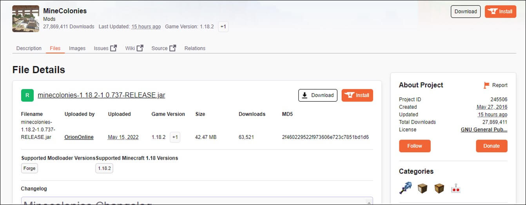Select the blue tool category icon
The image size is (526, 205).
(405, 188)
